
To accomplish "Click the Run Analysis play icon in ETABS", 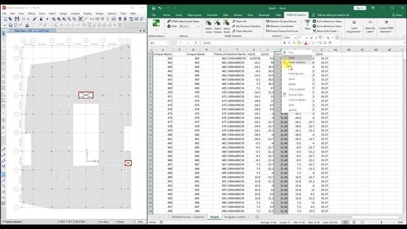I will pos(47,19).
